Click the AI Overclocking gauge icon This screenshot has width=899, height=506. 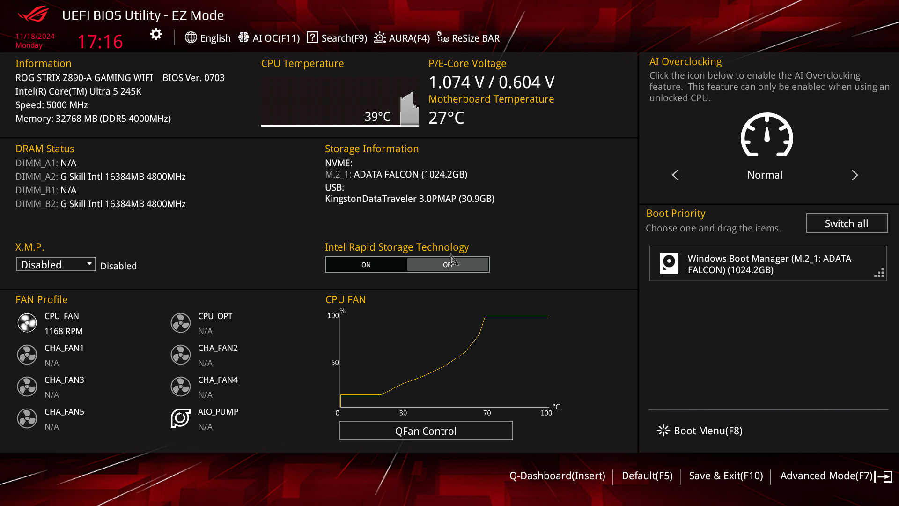(766, 135)
